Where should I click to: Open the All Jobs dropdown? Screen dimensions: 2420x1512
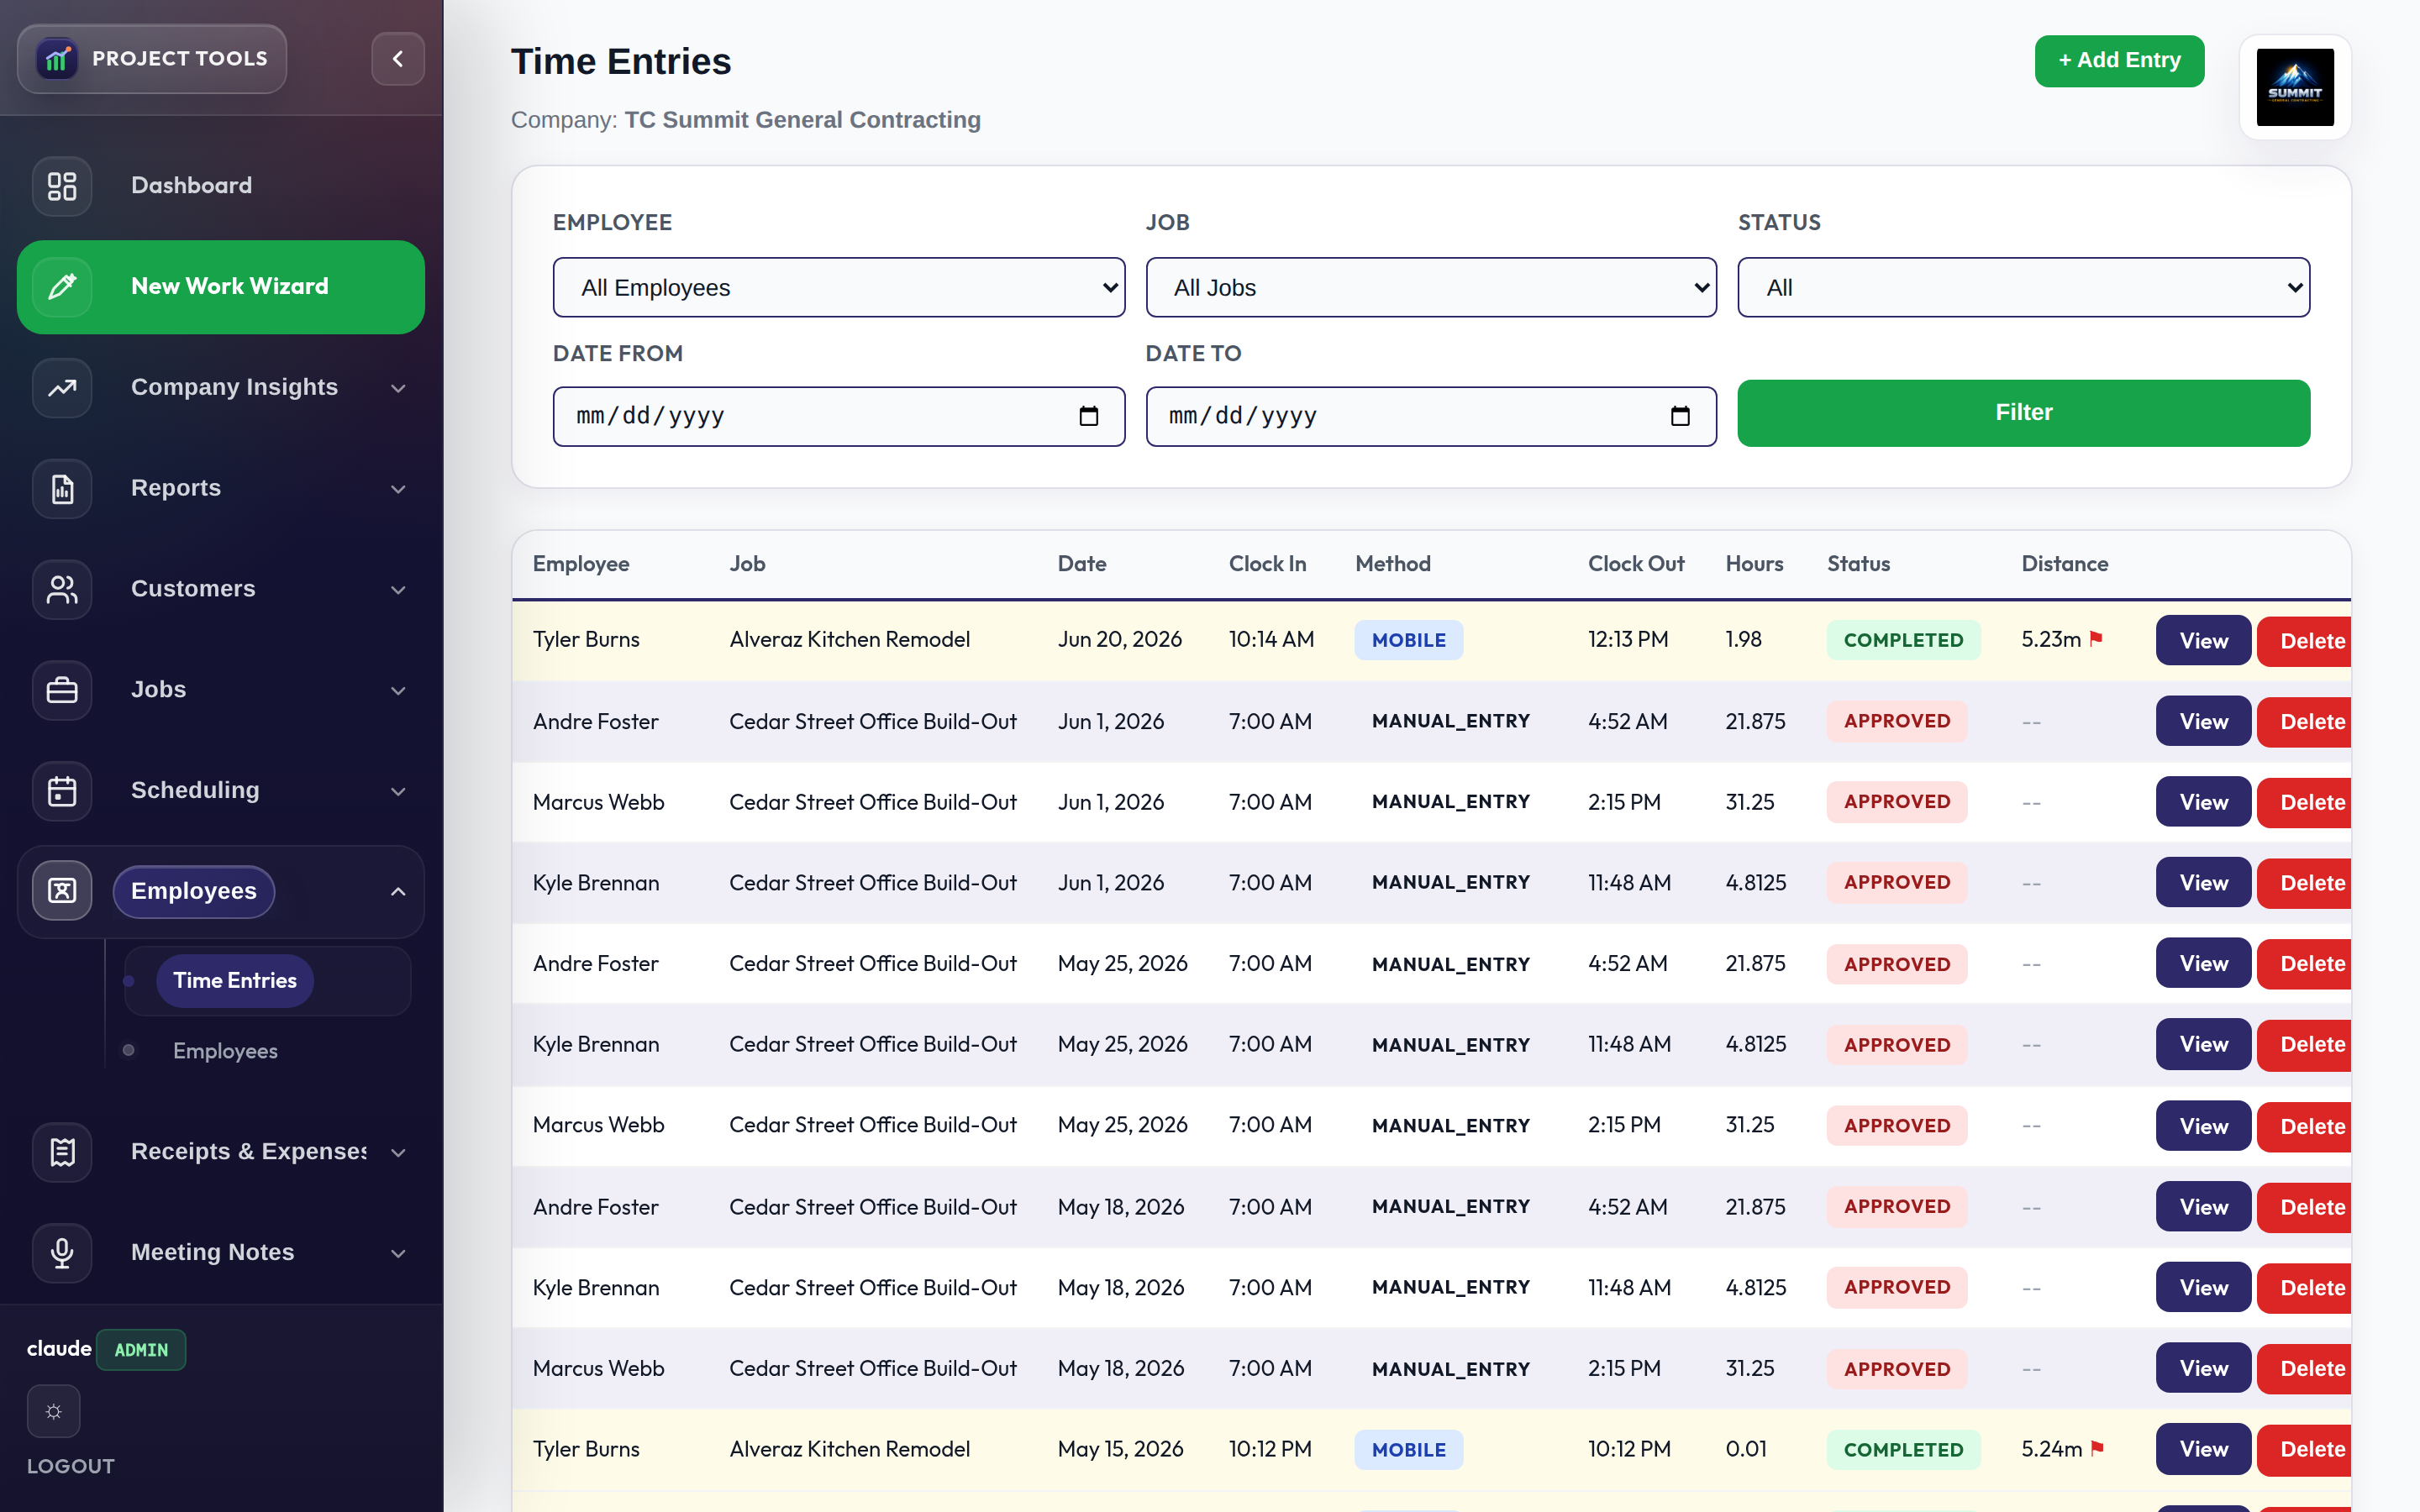click(x=1431, y=288)
